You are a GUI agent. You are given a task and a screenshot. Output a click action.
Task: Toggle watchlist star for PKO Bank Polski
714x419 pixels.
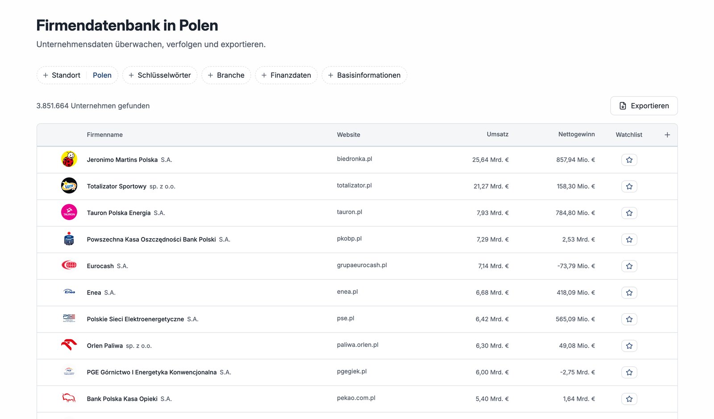pyautogui.click(x=629, y=240)
